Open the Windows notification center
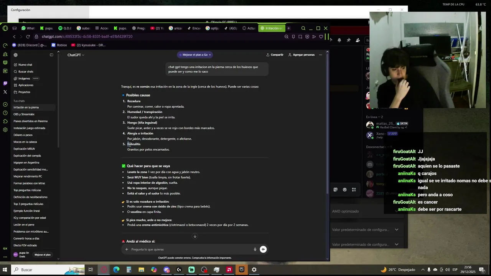491x276 pixels. [x=482, y=269]
